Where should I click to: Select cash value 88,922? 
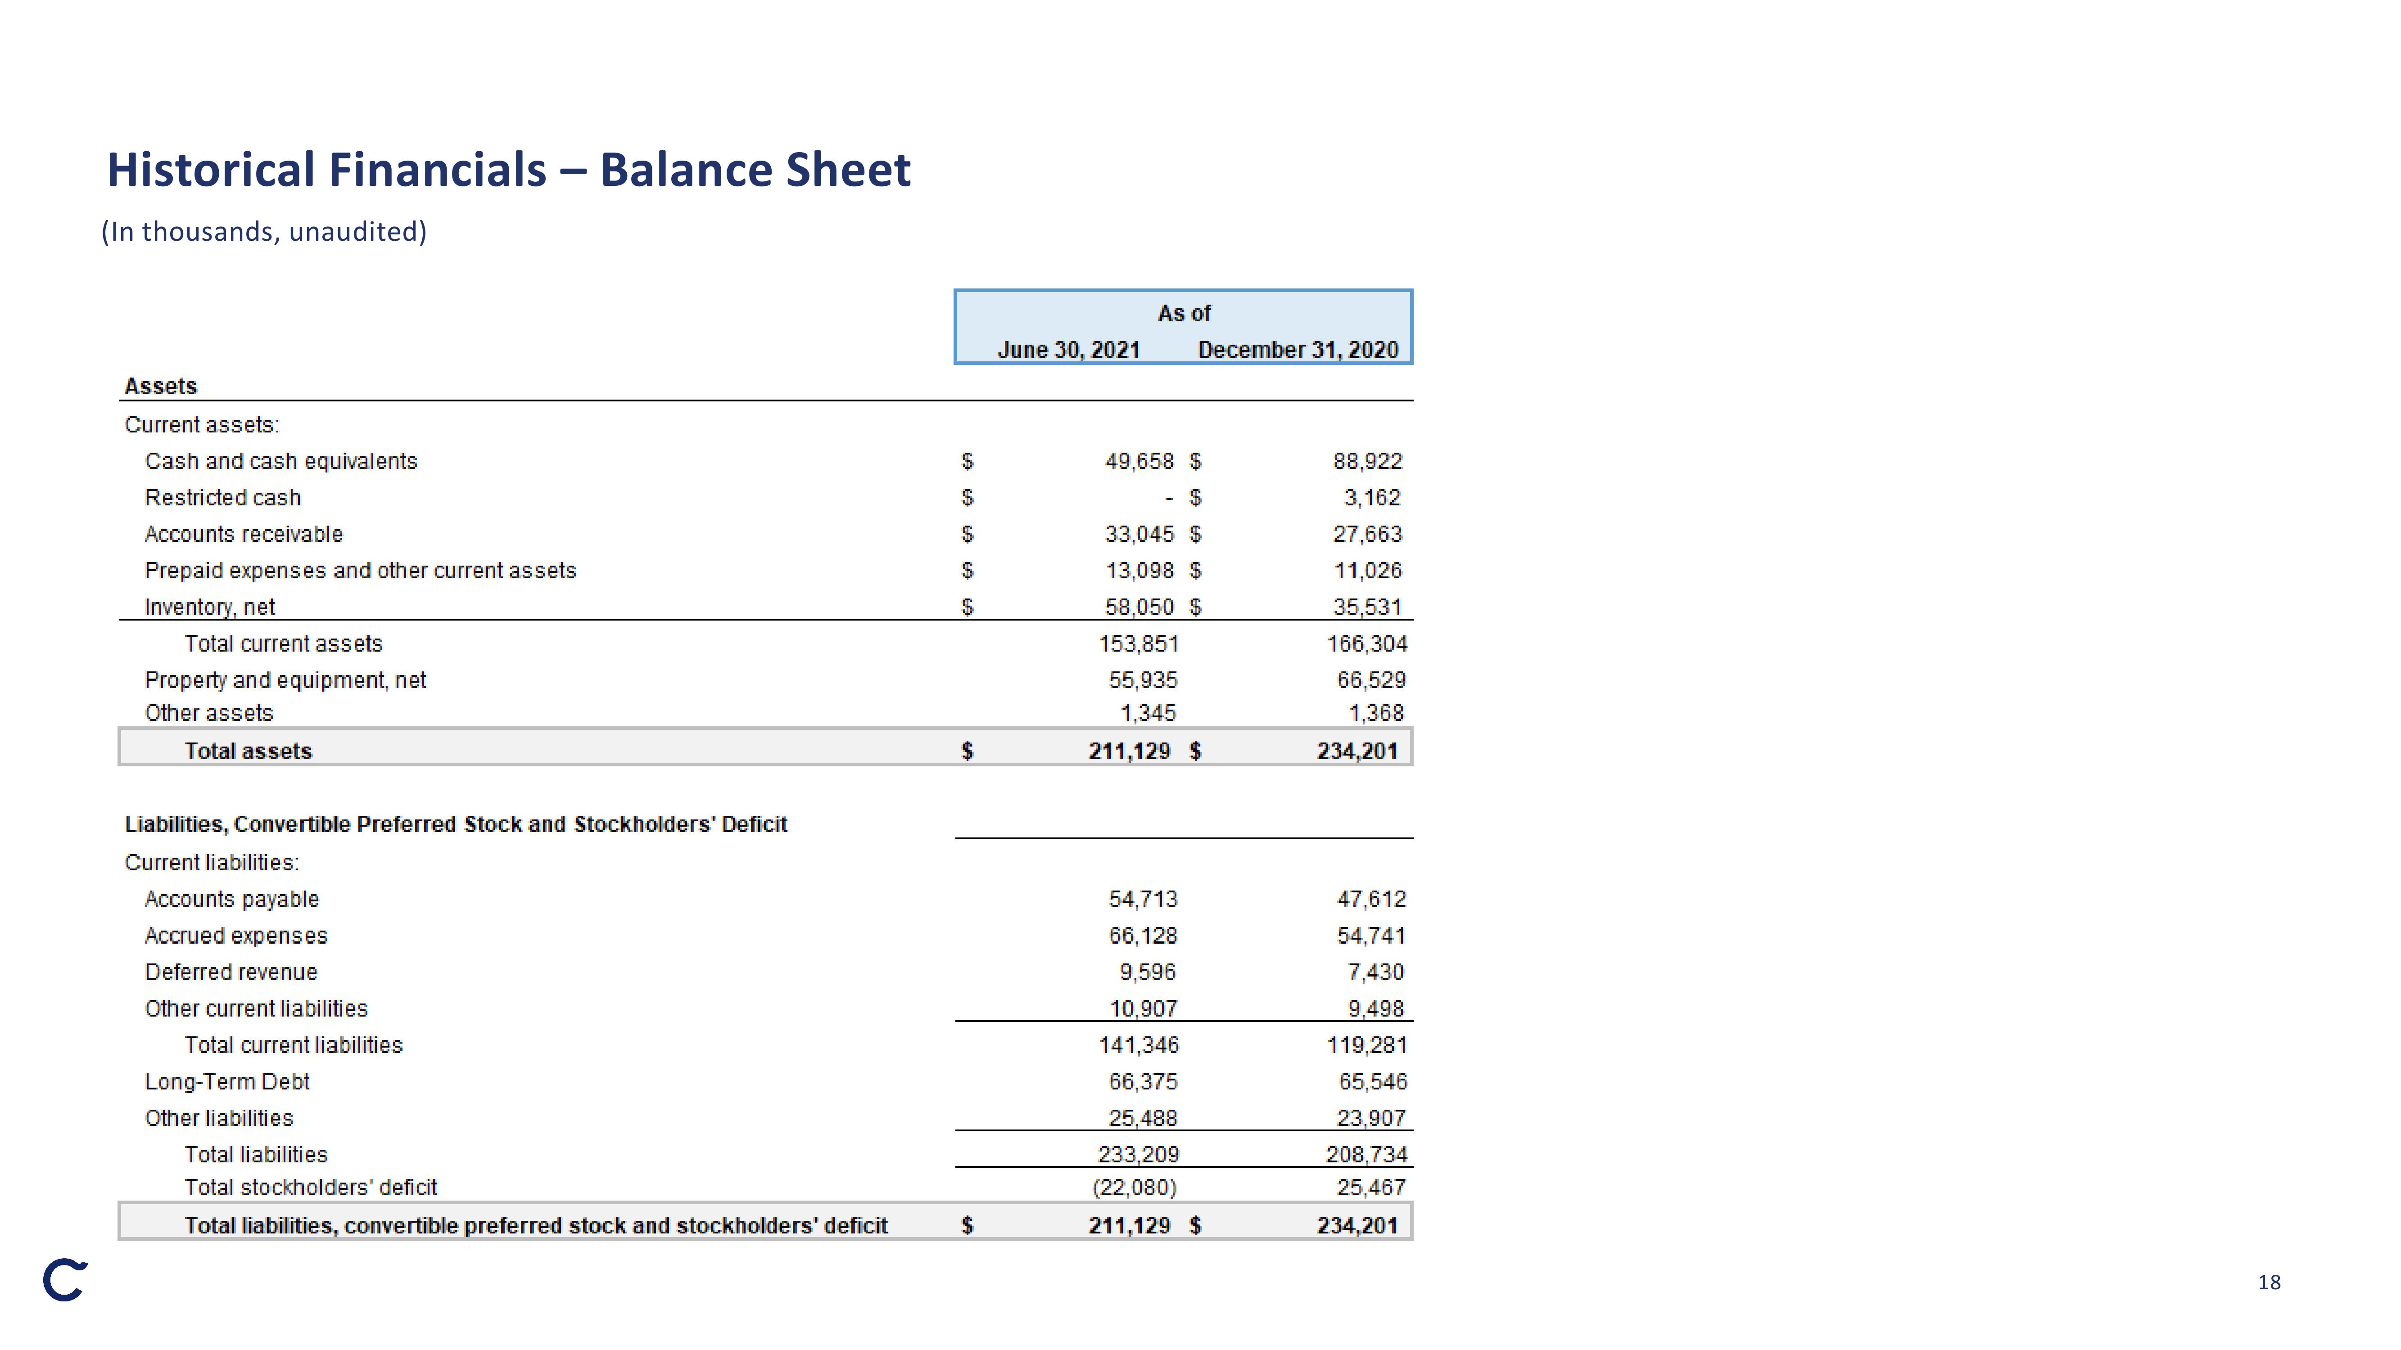click(x=1367, y=461)
